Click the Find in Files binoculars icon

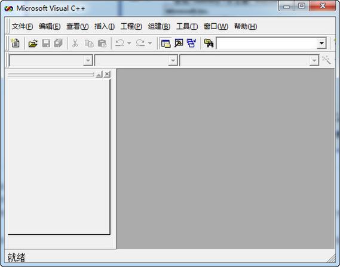click(x=209, y=43)
